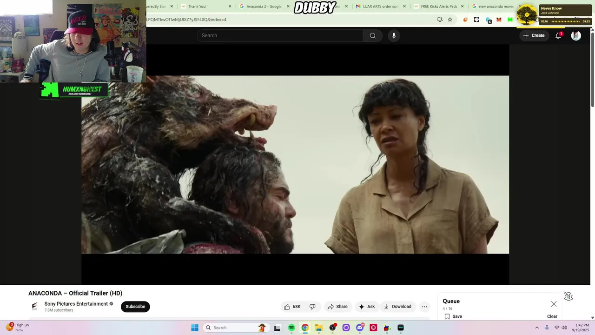Click the browser address bar URL
Viewport: 595px width, 335px height.
point(288,20)
